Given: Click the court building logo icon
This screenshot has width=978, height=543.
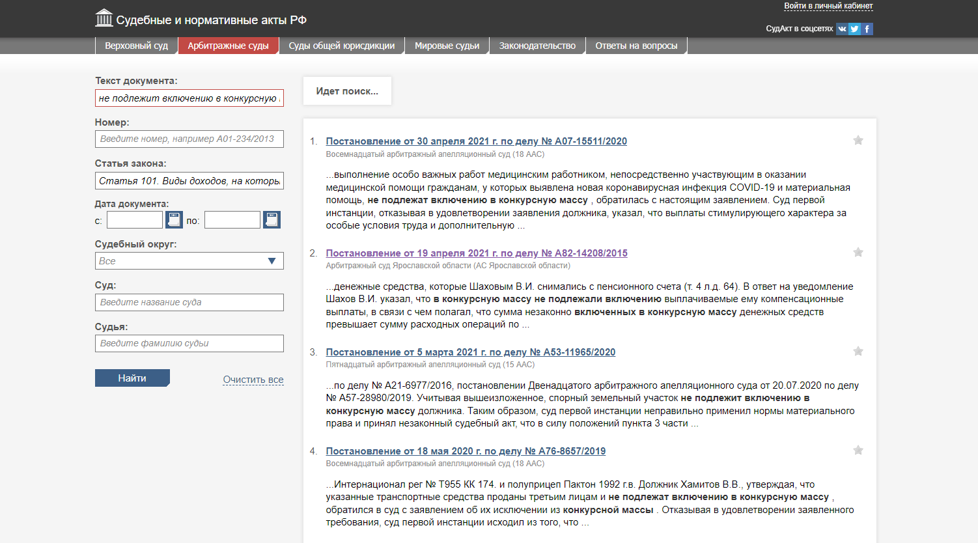Looking at the screenshot, I should 104,18.
